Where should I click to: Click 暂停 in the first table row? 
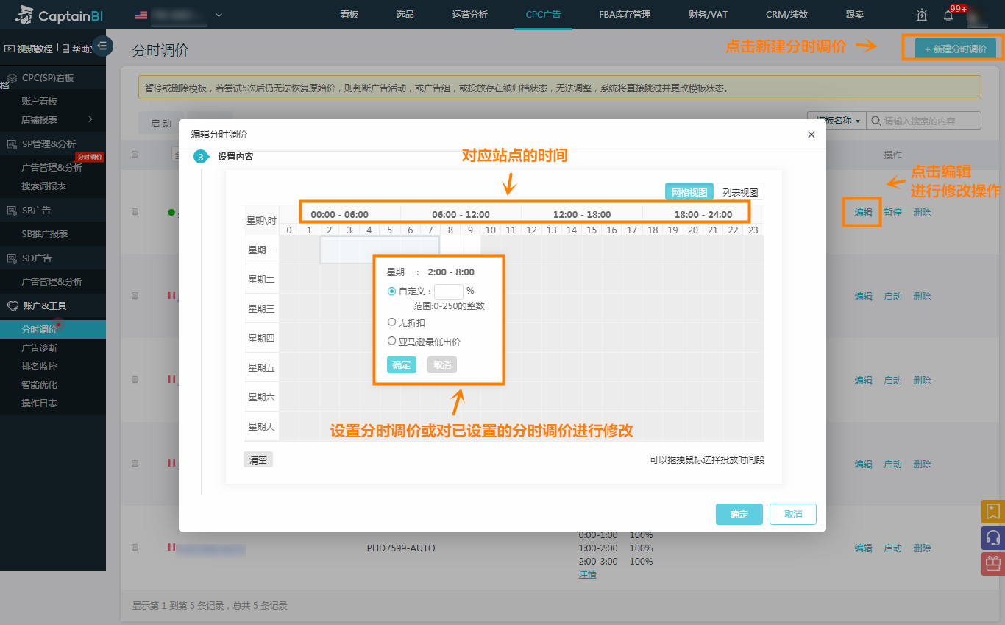click(892, 213)
